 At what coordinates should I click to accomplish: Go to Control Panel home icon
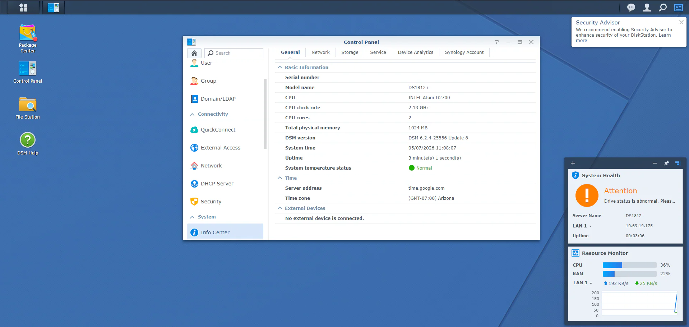pyautogui.click(x=194, y=53)
